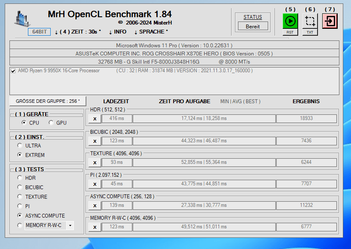Click the X button in the HDR row
Image resolution: width=351 pixels, height=249 pixels.
(x=95, y=119)
